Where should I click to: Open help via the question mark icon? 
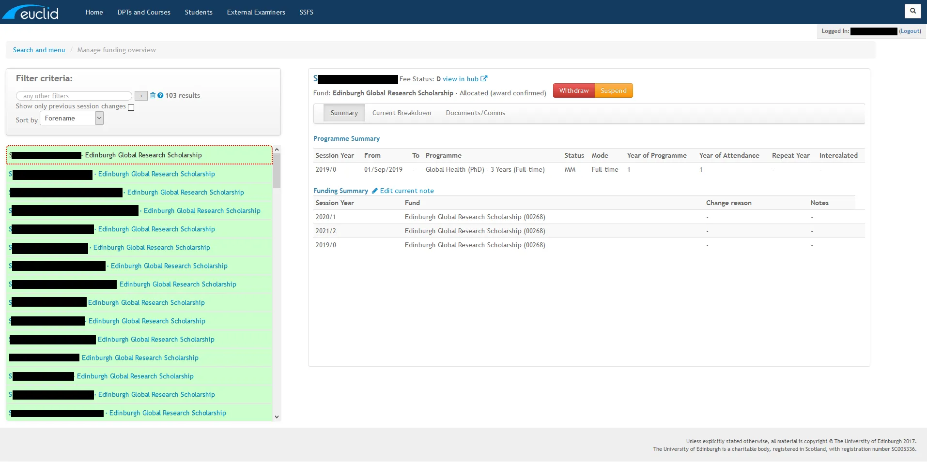click(x=160, y=95)
